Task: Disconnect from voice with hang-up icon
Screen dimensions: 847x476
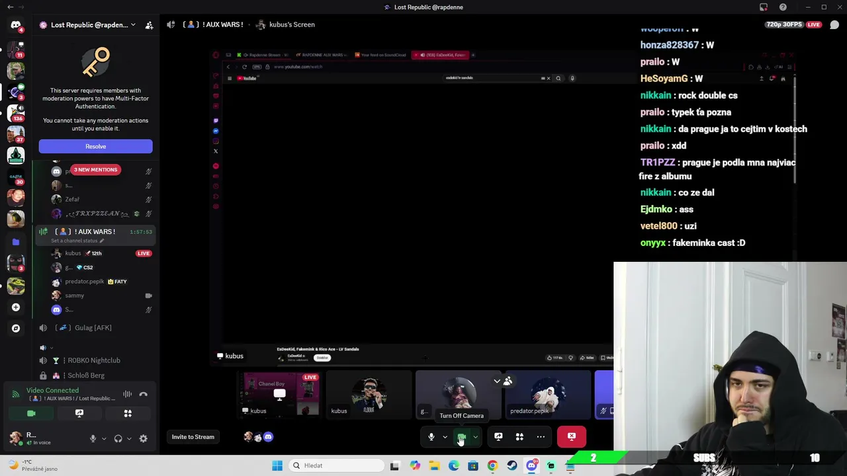Action: (144, 395)
